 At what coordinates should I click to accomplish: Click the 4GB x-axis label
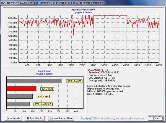click(x=27, y=65)
